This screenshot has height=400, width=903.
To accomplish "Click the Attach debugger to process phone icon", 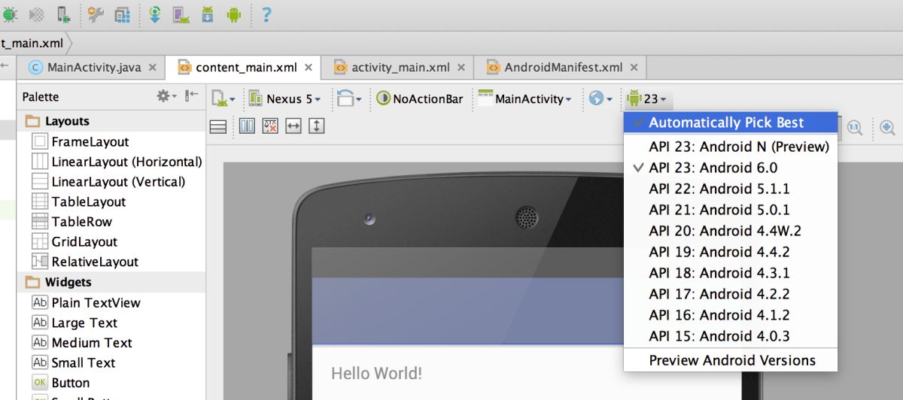I will (x=64, y=14).
